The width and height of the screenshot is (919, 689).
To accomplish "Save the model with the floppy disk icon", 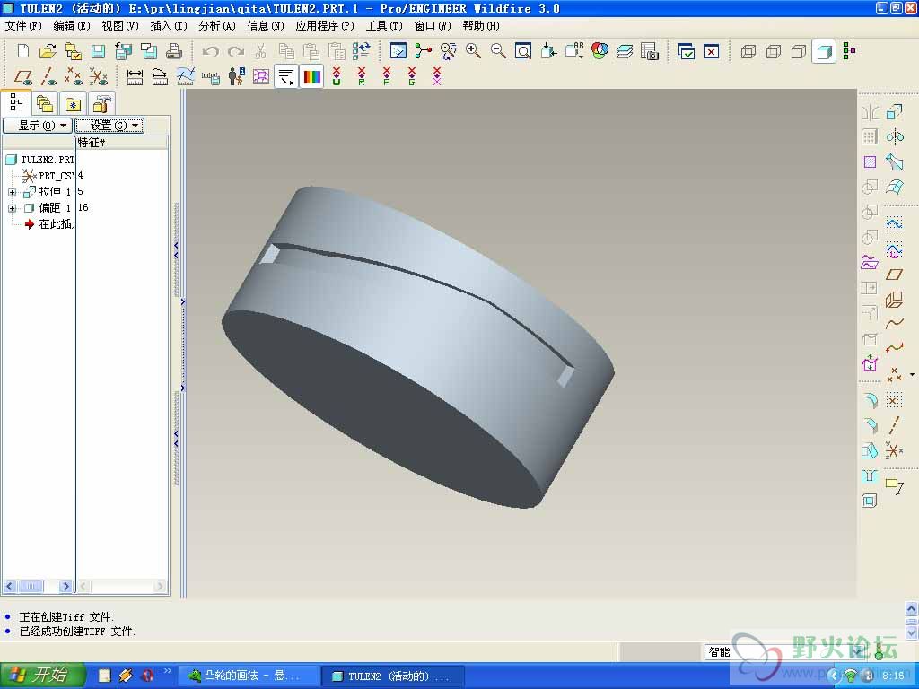I will point(98,51).
